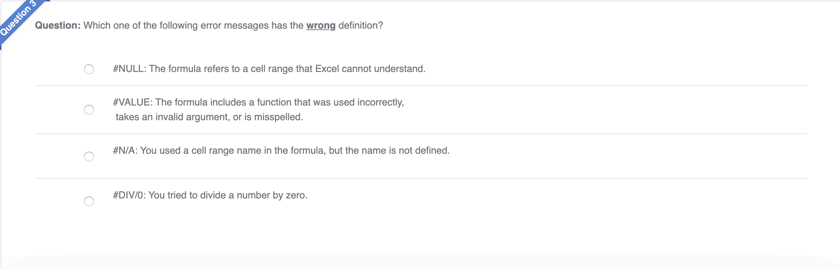Click "cell range that Excel cannot understand" text
840x269 pixels.
[338, 69]
